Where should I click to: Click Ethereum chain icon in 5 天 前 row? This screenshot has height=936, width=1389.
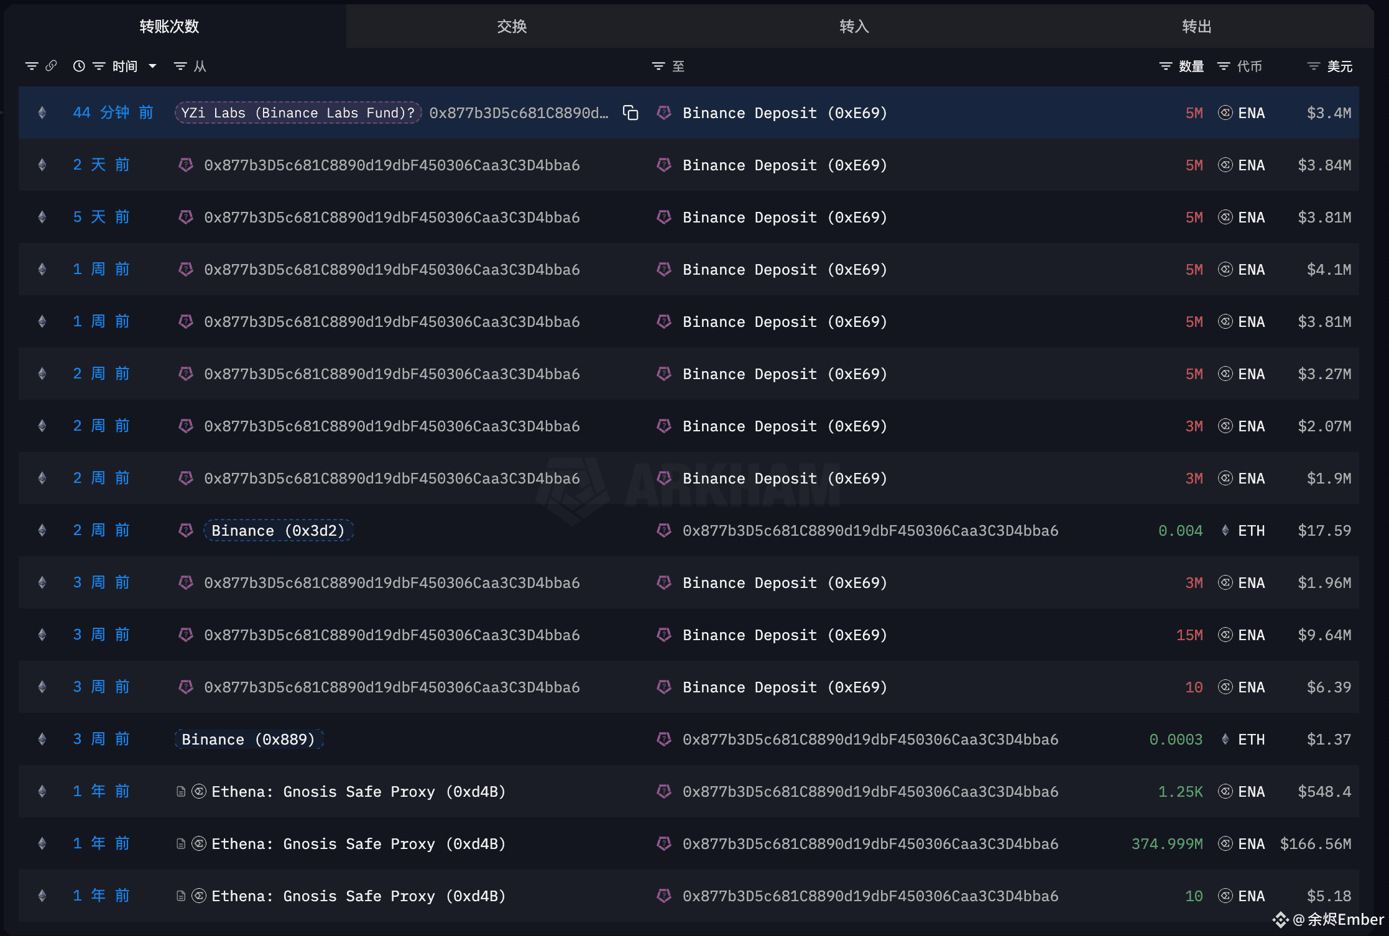(42, 217)
